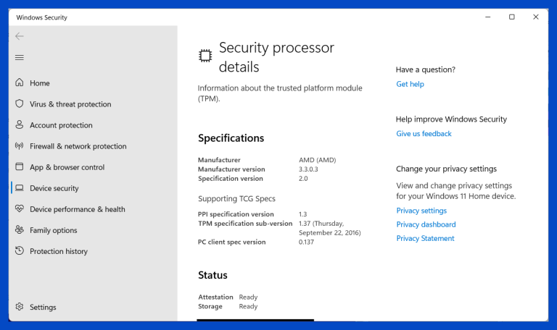
Task: Click TPM sub-version value 1.37
Action: [330, 228]
